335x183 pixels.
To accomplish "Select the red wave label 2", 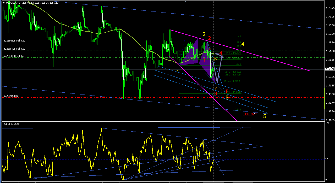I will click(x=210, y=38).
